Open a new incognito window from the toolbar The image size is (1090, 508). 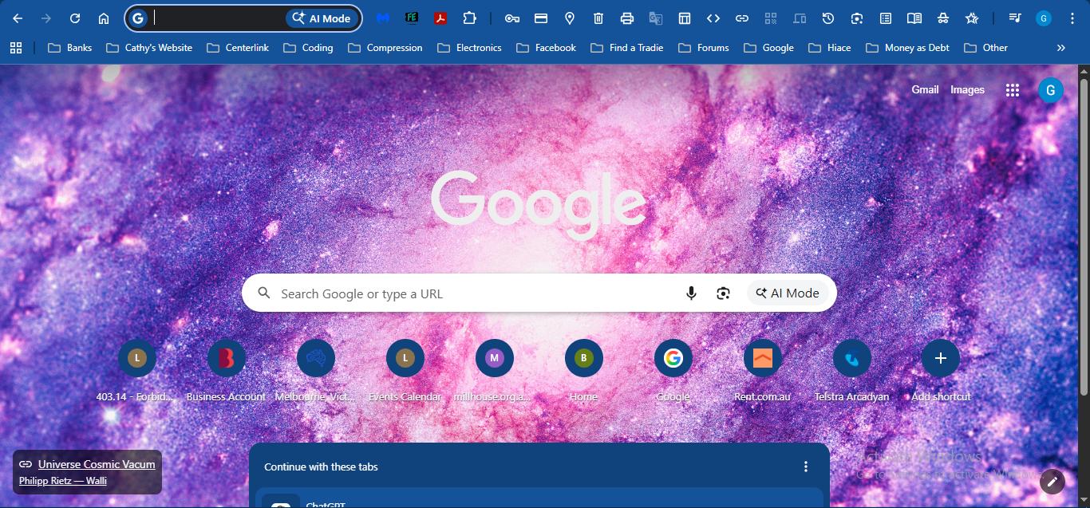(943, 18)
